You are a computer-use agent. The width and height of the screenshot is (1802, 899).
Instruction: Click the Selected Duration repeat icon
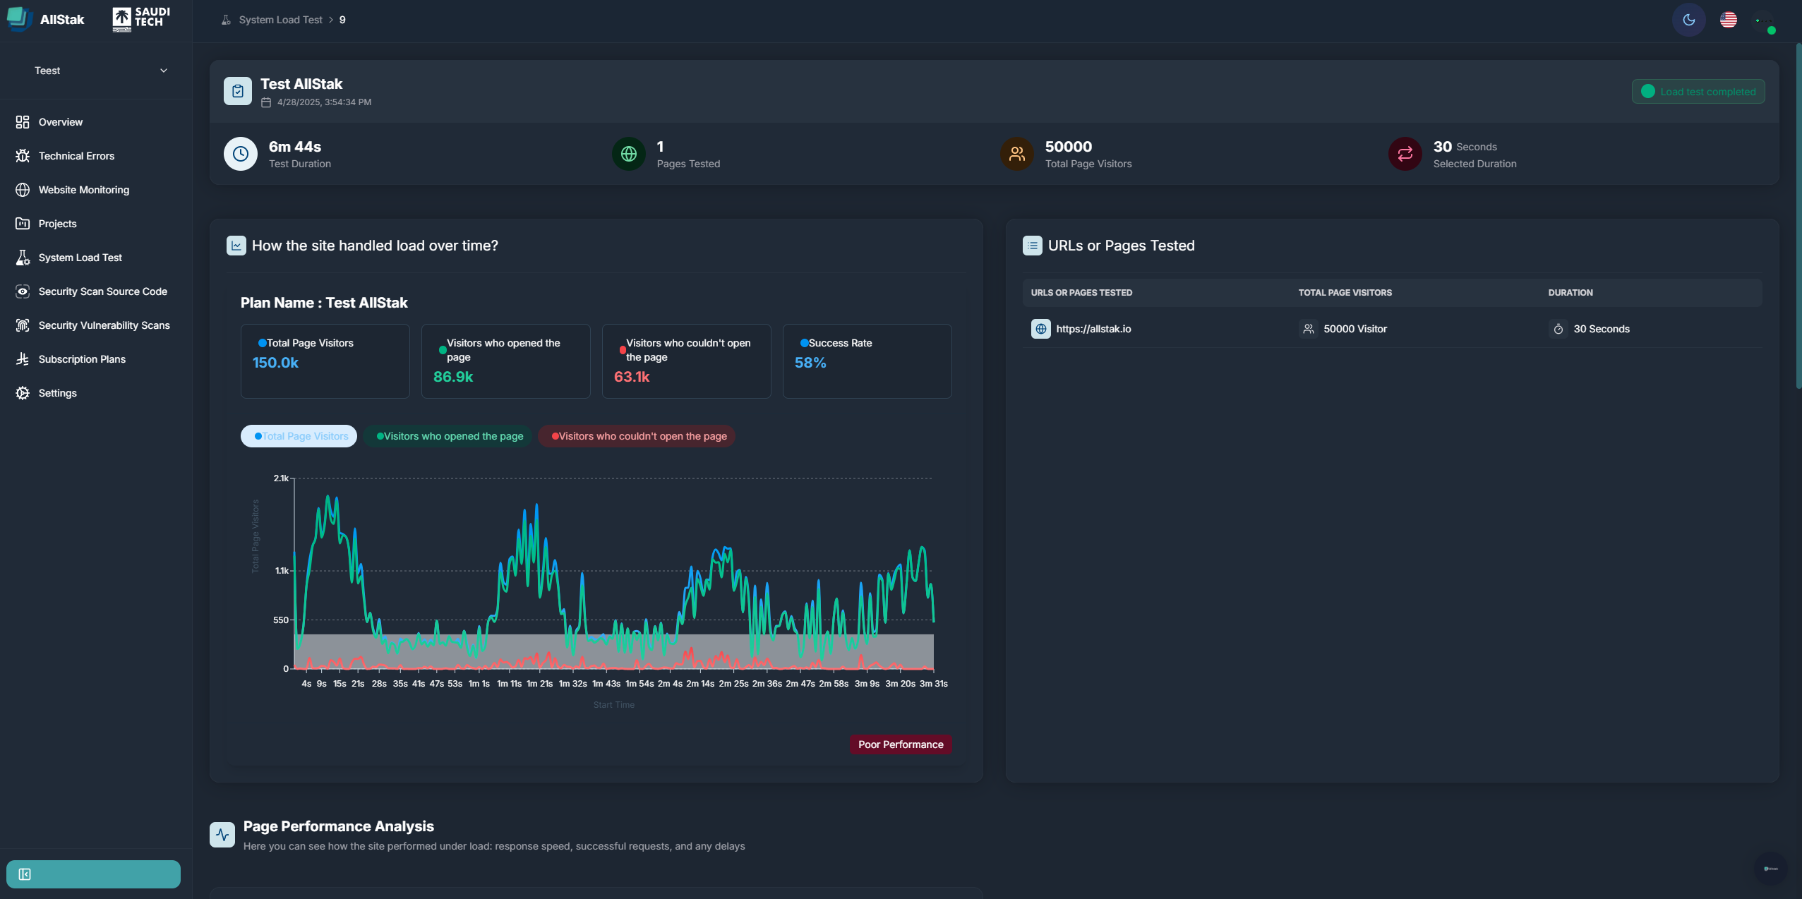[x=1405, y=154]
